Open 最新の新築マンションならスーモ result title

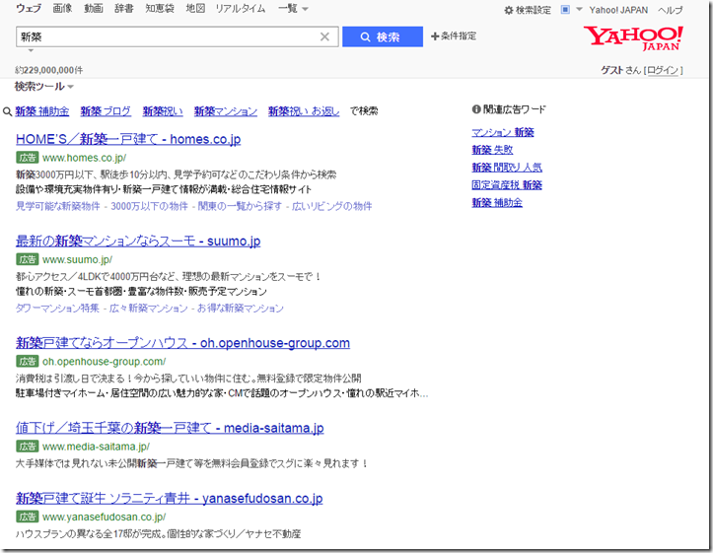(x=138, y=241)
